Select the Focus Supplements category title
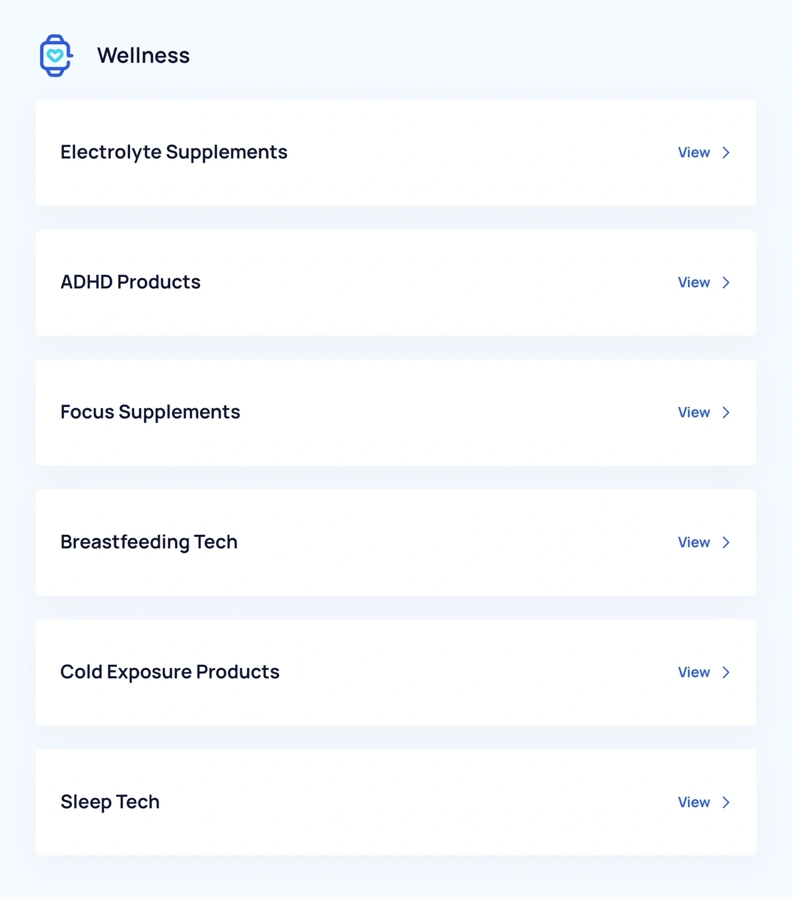This screenshot has width=792, height=897. [x=150, y=412]
